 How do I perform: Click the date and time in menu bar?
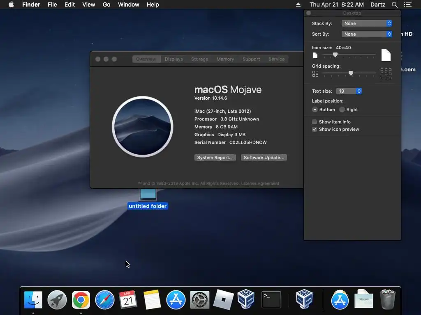coord(337,5)
